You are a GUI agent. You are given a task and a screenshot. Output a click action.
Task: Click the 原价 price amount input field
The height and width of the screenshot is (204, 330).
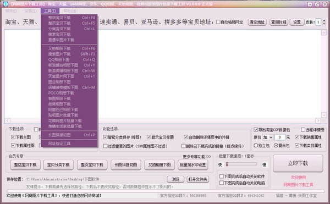coord(280,137)
